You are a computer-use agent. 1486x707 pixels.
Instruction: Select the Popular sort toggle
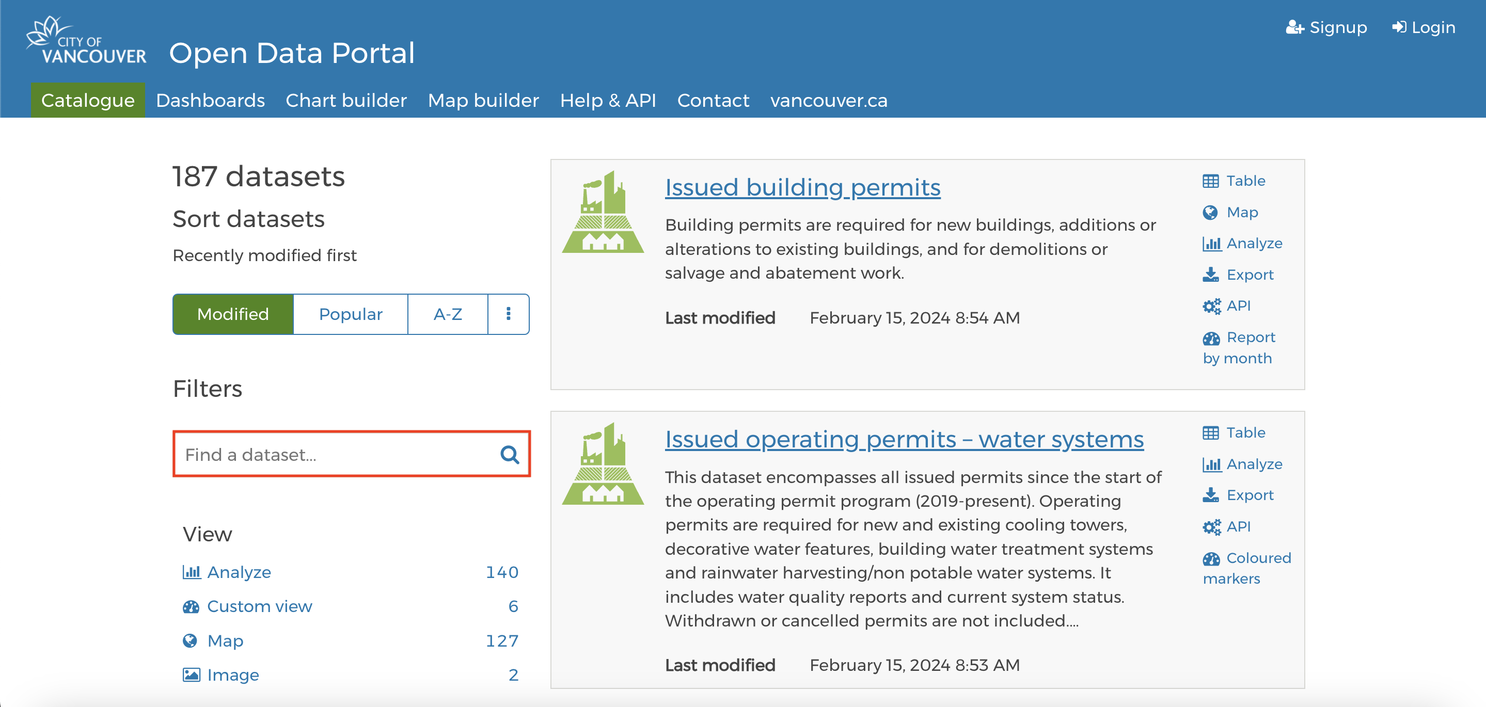coord(349,314)
